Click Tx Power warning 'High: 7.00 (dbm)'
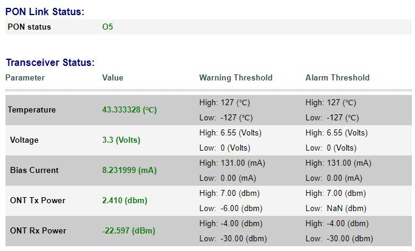Screen dimensions: 415x251 coord(229,193)
